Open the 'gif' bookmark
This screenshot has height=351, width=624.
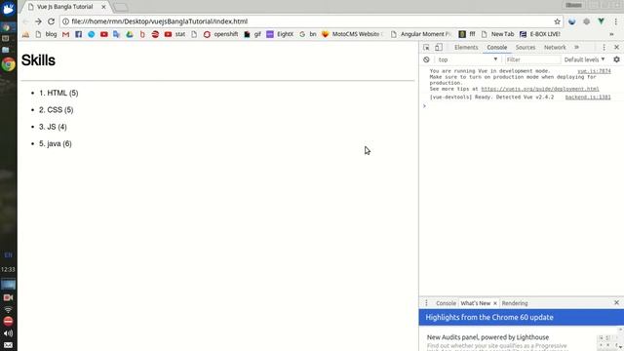pos(253,34)
